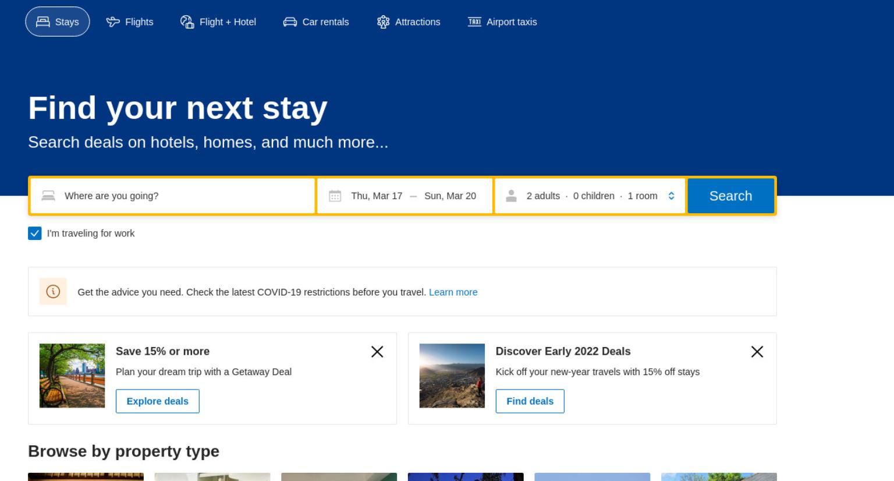Click the car icon for Car rentals
894x481 pixels.
coord(290,22)
